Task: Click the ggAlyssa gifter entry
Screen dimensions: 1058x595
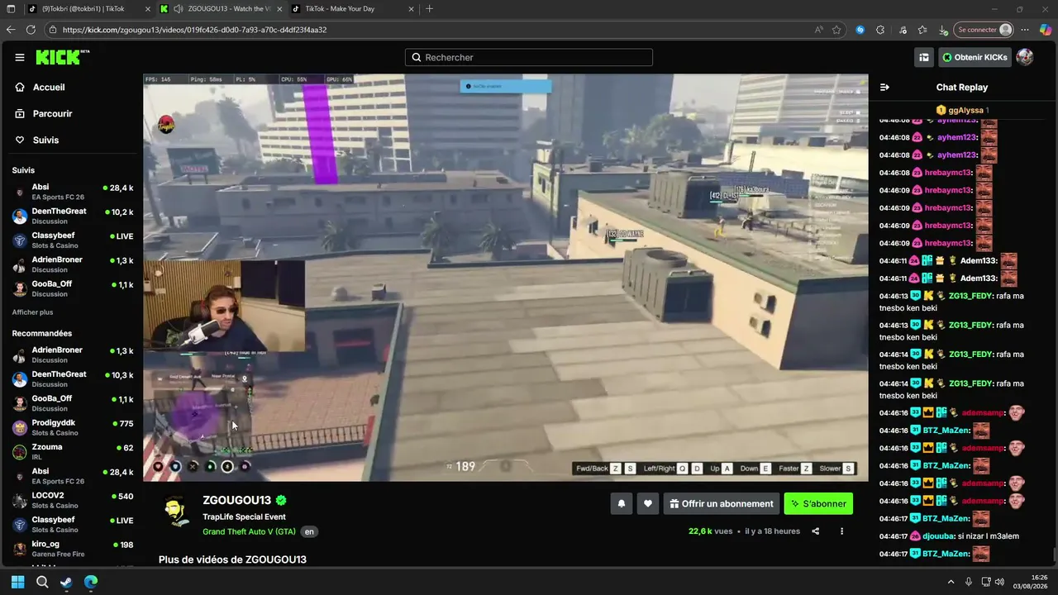Action: 962,110
